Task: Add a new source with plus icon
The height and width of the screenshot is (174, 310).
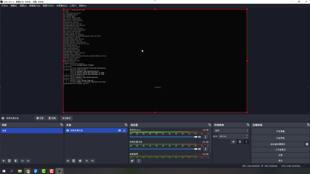Action: tap(68, 161)
